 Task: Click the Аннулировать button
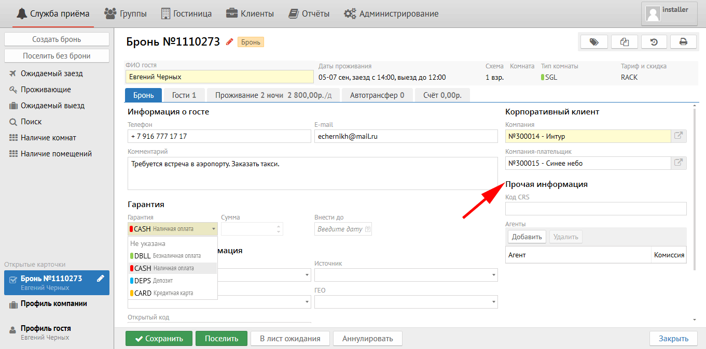(x=367, y=339)
